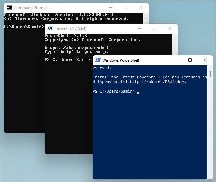Click the 'PS C:\Users\Samir>' prompt in Windows PowerShell
Image resolution: width=216 pixels, height=182 pixels.
point(114,91)
